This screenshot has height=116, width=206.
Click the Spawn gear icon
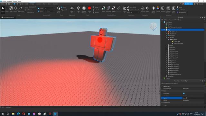click(x=147, y=9)
